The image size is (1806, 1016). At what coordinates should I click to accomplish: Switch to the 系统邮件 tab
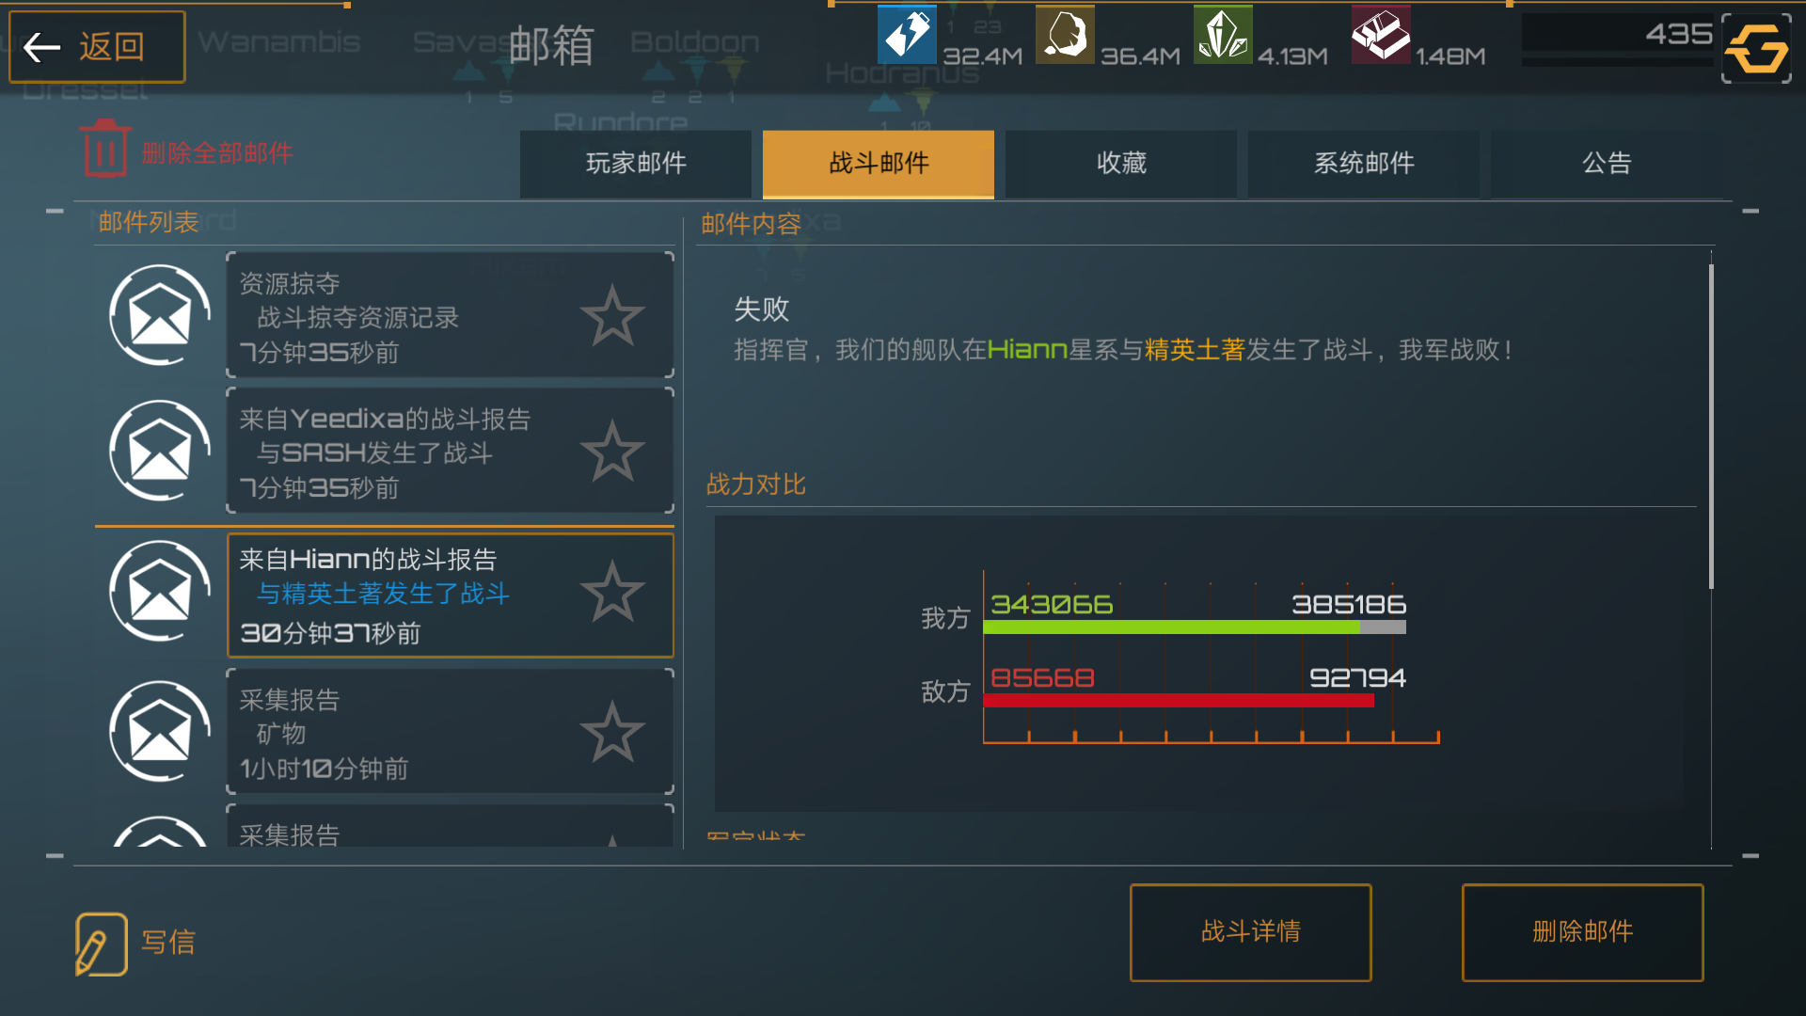coord(1364,164)
